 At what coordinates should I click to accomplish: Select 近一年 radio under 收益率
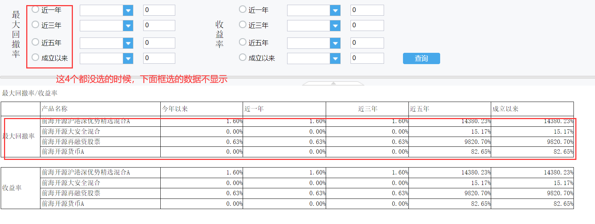243,9
